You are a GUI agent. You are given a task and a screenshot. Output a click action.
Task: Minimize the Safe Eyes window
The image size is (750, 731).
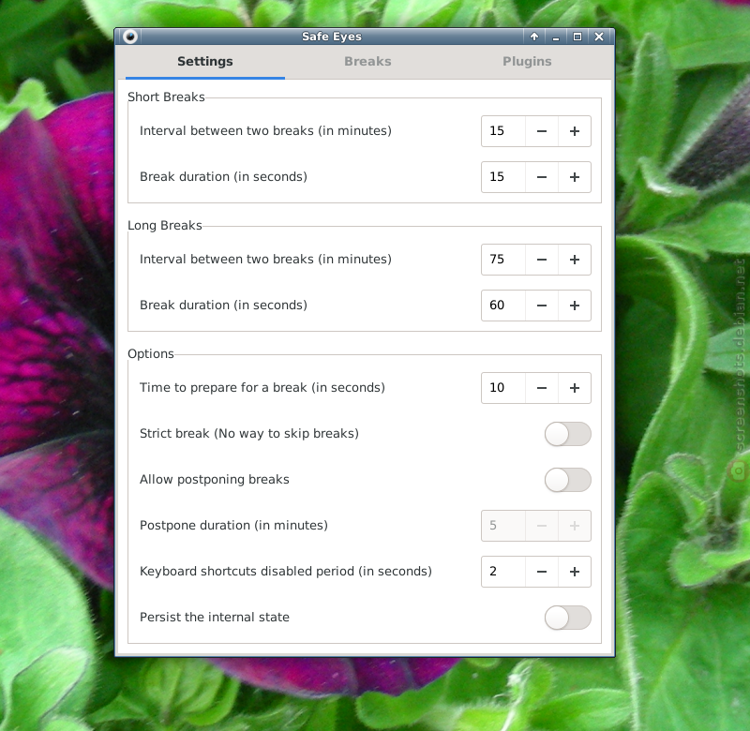[556, 37]
